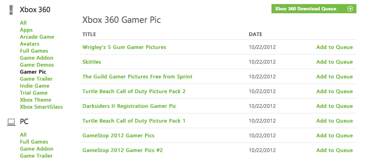Choose the Avatars category

pyautogui.click(x=29, y=44)
